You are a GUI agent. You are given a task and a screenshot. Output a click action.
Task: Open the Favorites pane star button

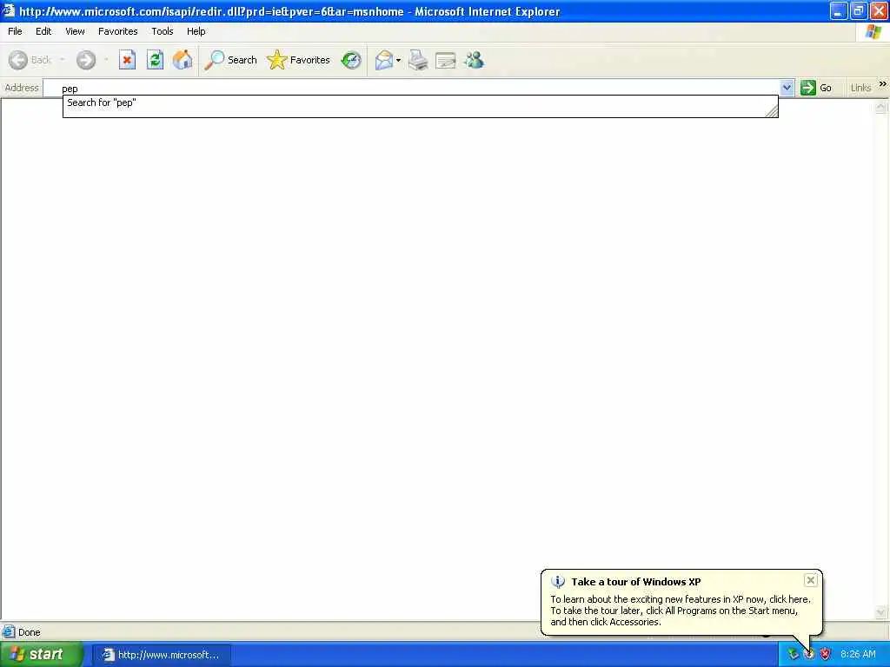(x=299, y=60)
